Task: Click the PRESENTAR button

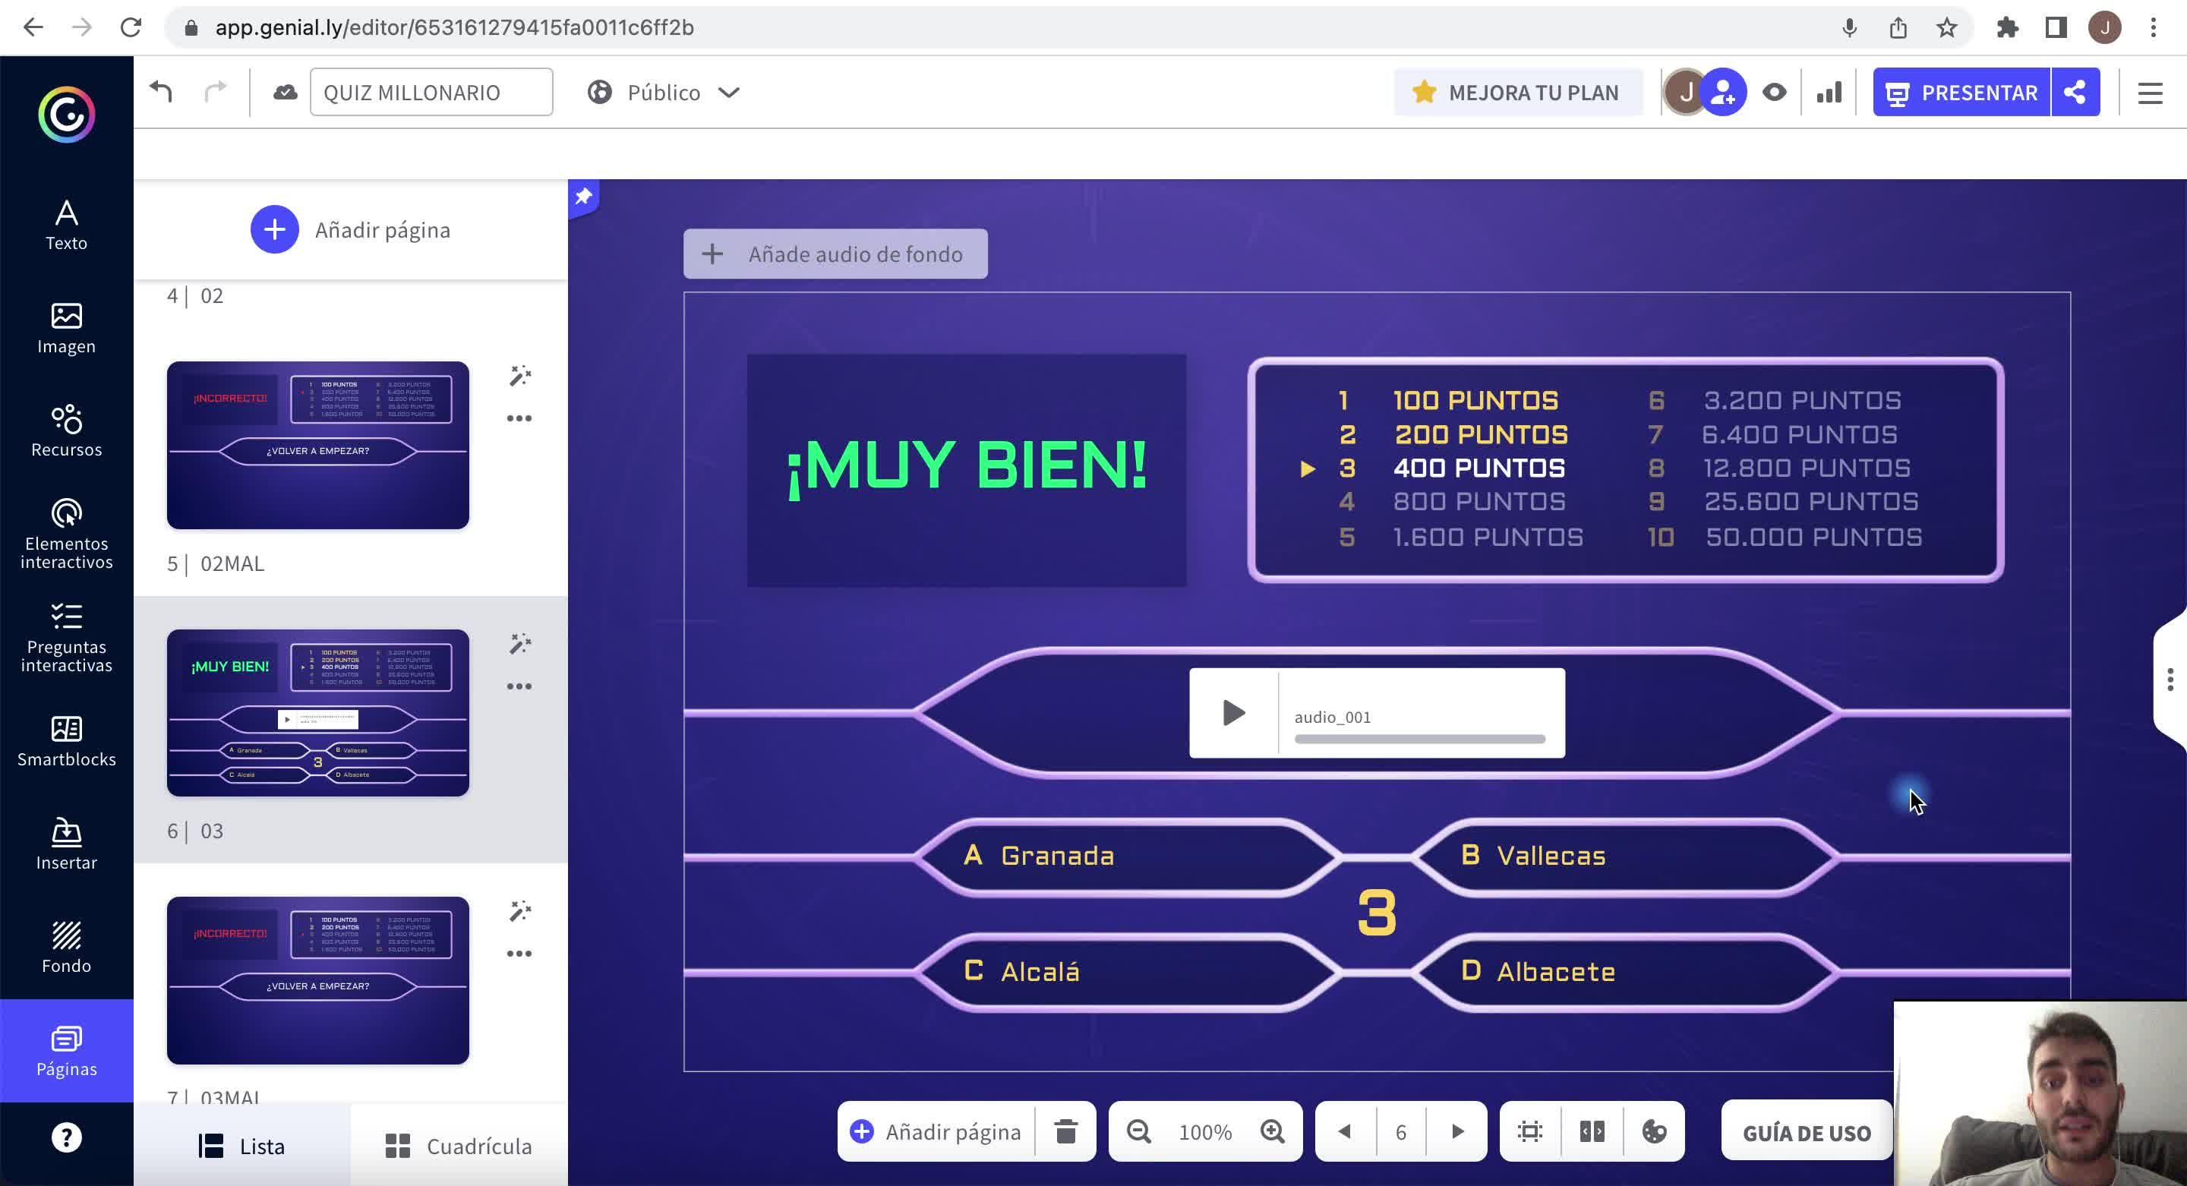Action: click(x=1962, y=92)
